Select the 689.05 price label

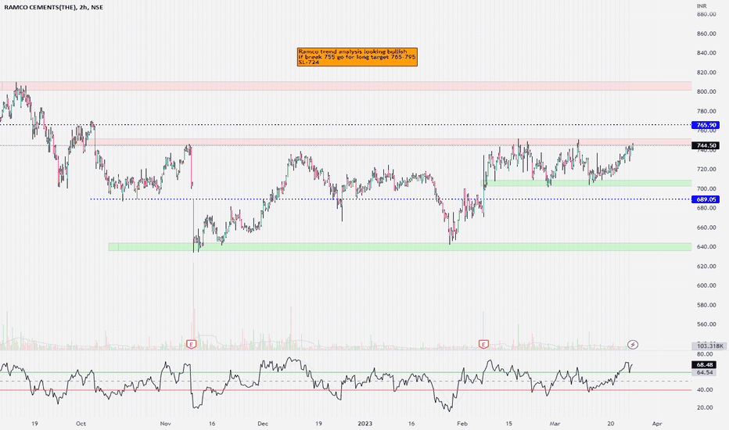pyautogui.click(x=706, y=199)
